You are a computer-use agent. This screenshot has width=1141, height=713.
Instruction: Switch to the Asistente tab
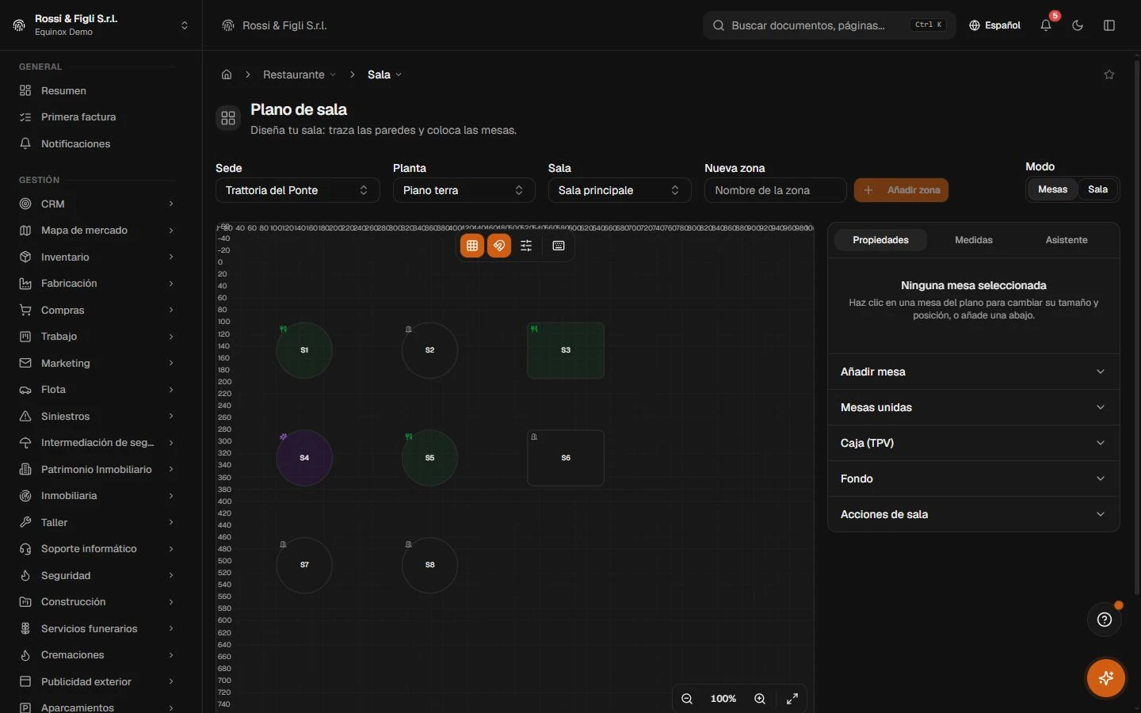pos(1067,240)
